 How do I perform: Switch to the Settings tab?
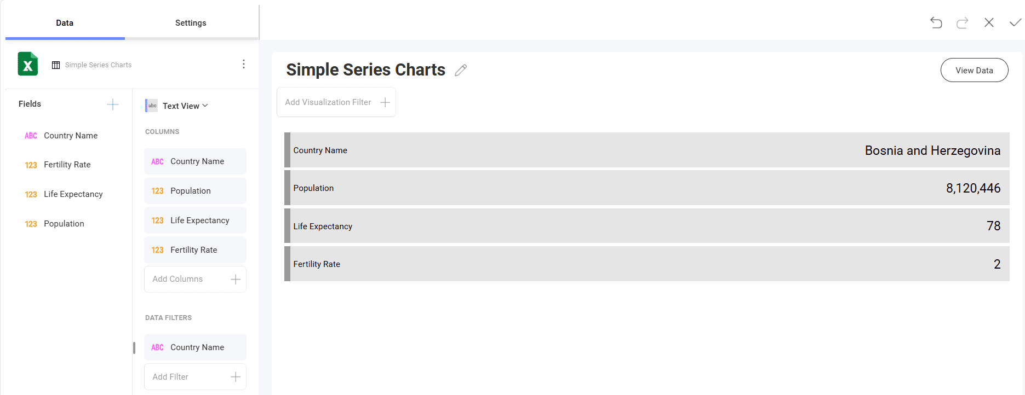[x=191, y=23]
